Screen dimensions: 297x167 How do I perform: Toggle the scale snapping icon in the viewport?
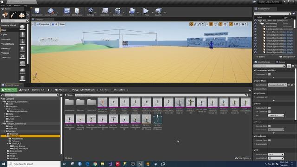(231, 24)
